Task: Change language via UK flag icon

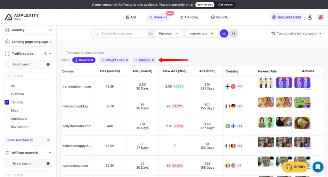Action: pos(320,17)
